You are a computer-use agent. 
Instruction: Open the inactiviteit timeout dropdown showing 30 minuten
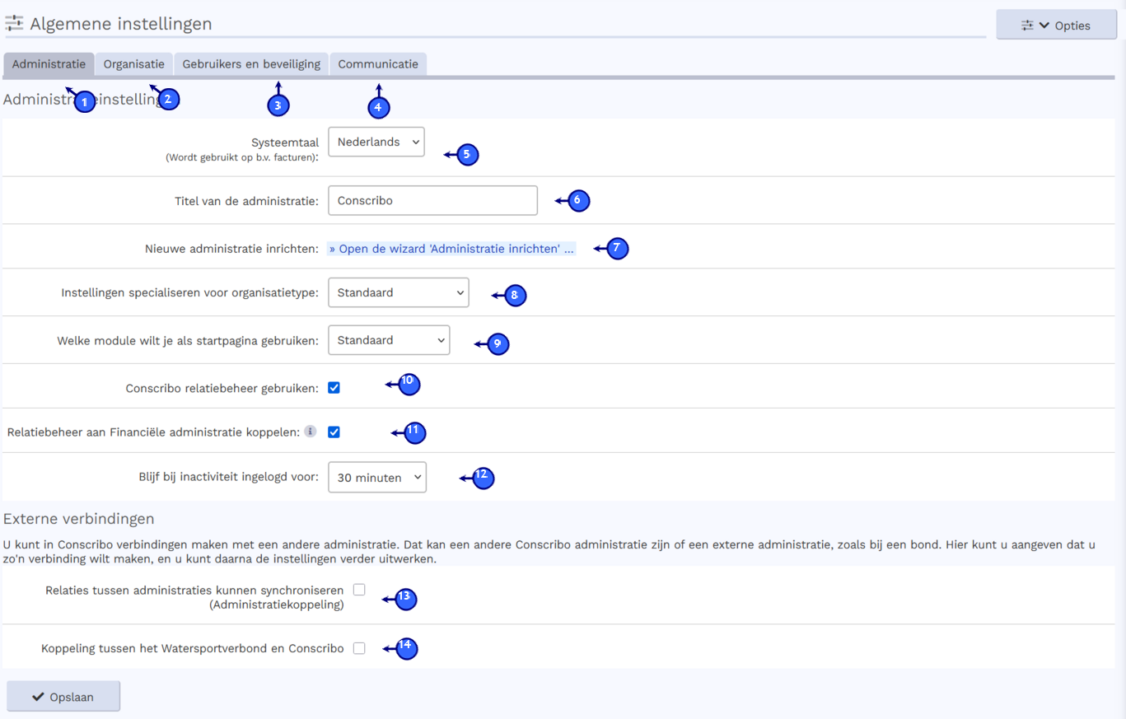pyautogui.click(x=377, y=477)
